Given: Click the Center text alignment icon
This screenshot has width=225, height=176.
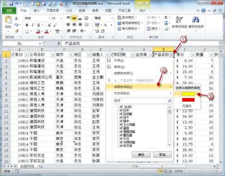Looking at the screenshot, I should tap(74, 24).
